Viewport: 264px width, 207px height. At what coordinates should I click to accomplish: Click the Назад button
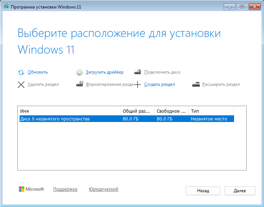203,191
